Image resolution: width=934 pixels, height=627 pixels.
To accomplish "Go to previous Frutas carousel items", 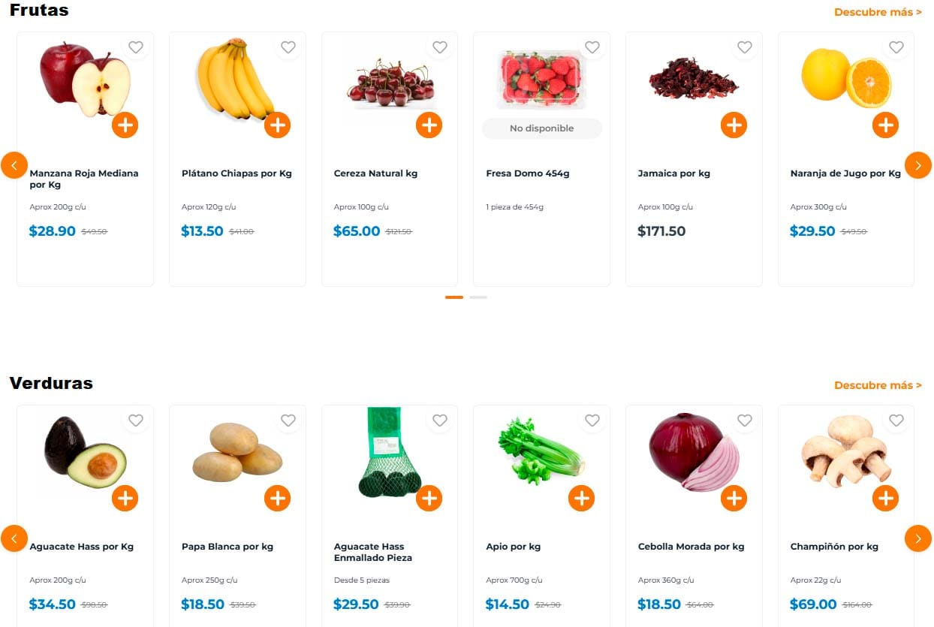I will point(14,165).
